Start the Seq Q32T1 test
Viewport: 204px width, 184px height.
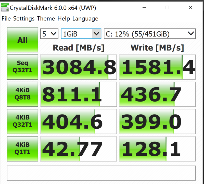point(22,67)
